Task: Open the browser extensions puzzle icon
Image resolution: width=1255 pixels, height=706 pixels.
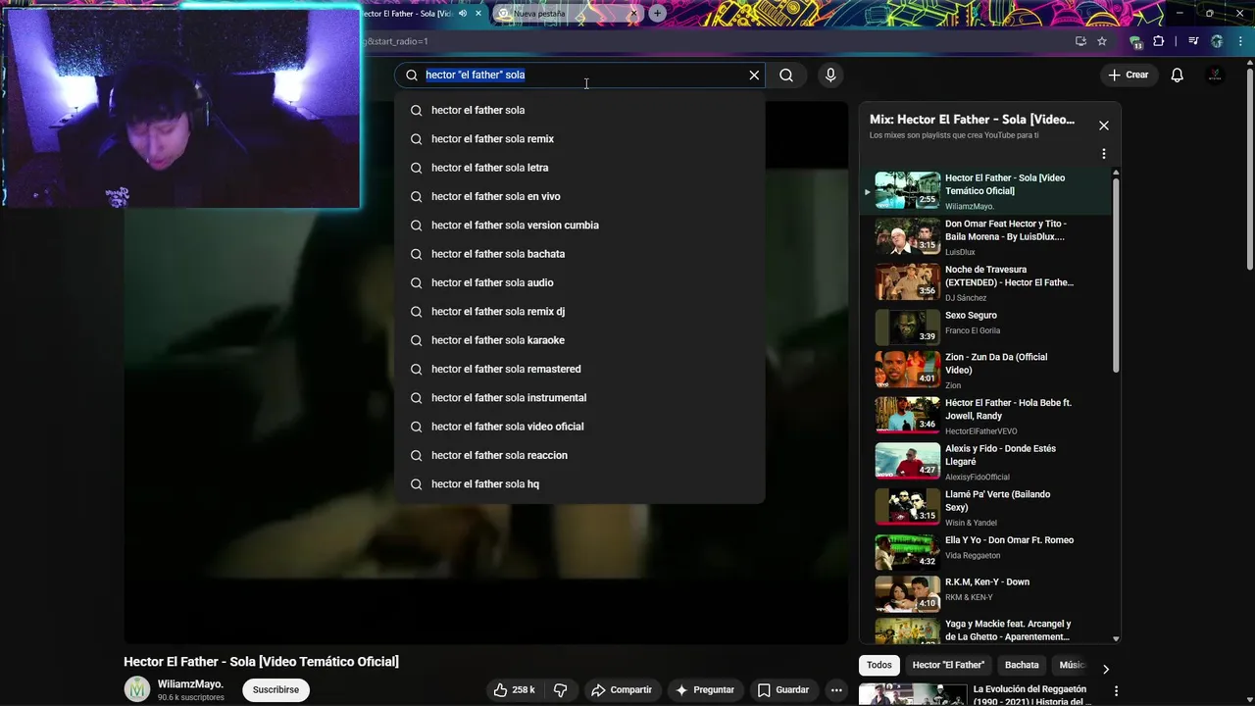Action: pyautogui.click(x=1159, y=41)
